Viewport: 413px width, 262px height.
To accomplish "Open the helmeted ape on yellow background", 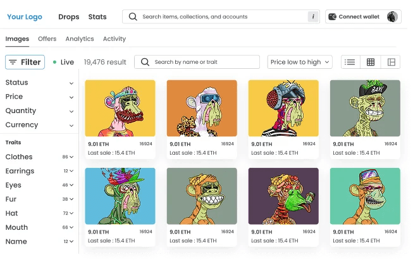I will click(283, 108).
